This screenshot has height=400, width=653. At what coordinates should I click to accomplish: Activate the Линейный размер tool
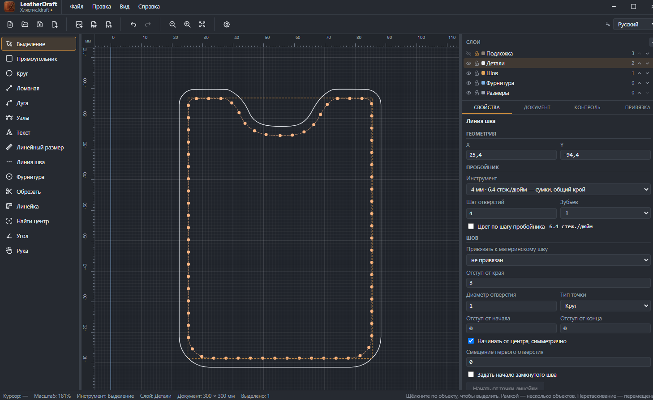[39, 147]
